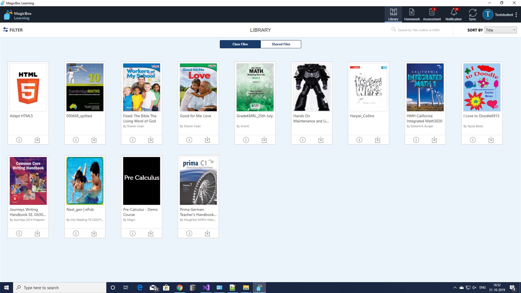Download the Pre-Calculus Demo Course
The image size is (521, 293).
(150, 233)
